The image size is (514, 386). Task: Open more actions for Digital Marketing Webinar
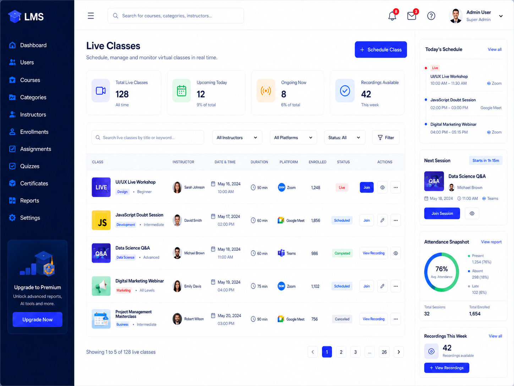[x=396, y=286]
